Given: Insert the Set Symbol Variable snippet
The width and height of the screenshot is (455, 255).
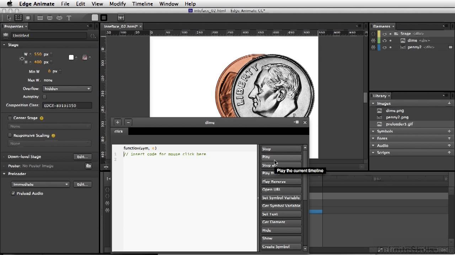Looking at the screenshot, I should [281, 198].
